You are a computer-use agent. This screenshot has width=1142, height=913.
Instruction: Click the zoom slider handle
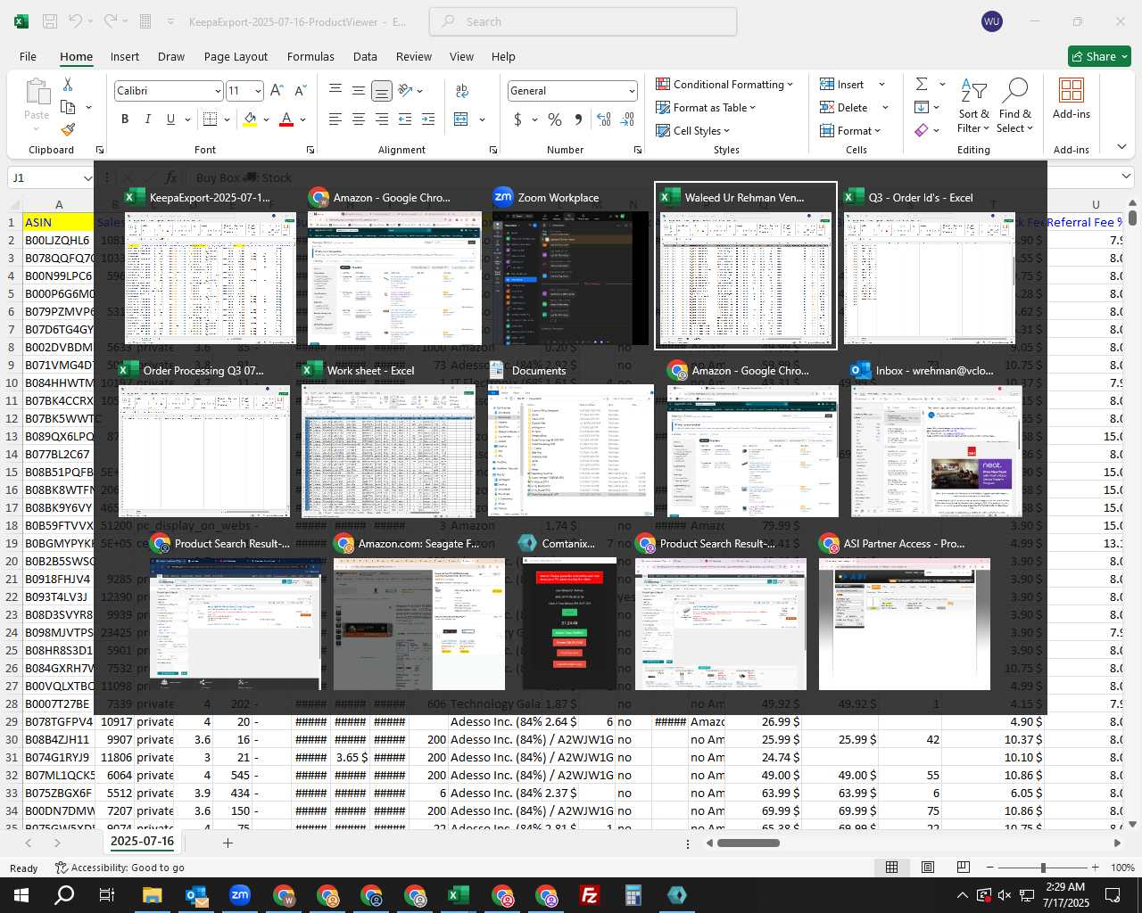click(1042, 867)
